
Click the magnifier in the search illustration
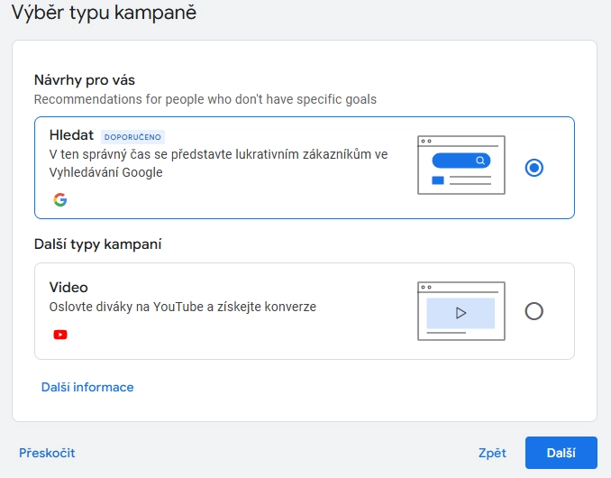pyautogui.click(x=480, y=161)
